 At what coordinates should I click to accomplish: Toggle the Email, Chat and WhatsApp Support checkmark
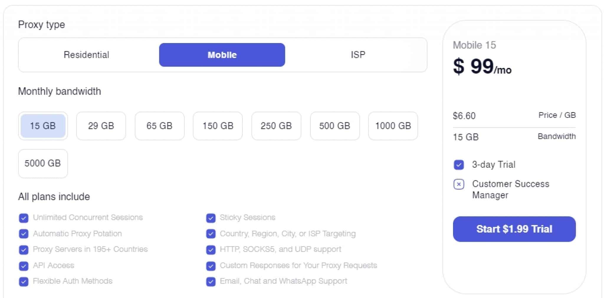211,281
